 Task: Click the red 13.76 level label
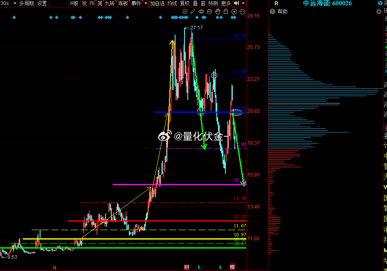point(240,198)
